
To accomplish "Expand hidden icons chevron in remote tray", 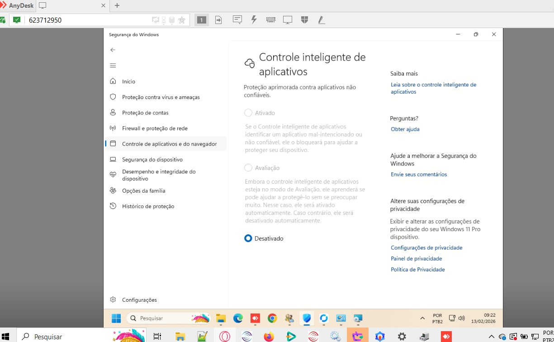I will click(x=422, y=318).
